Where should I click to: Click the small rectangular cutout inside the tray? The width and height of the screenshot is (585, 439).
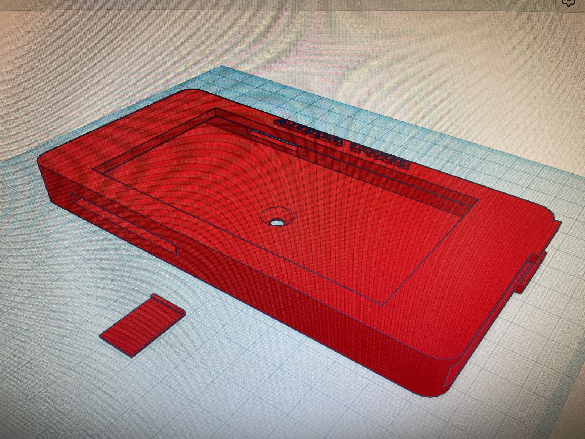pyautogui.click(x=272, y=139)
